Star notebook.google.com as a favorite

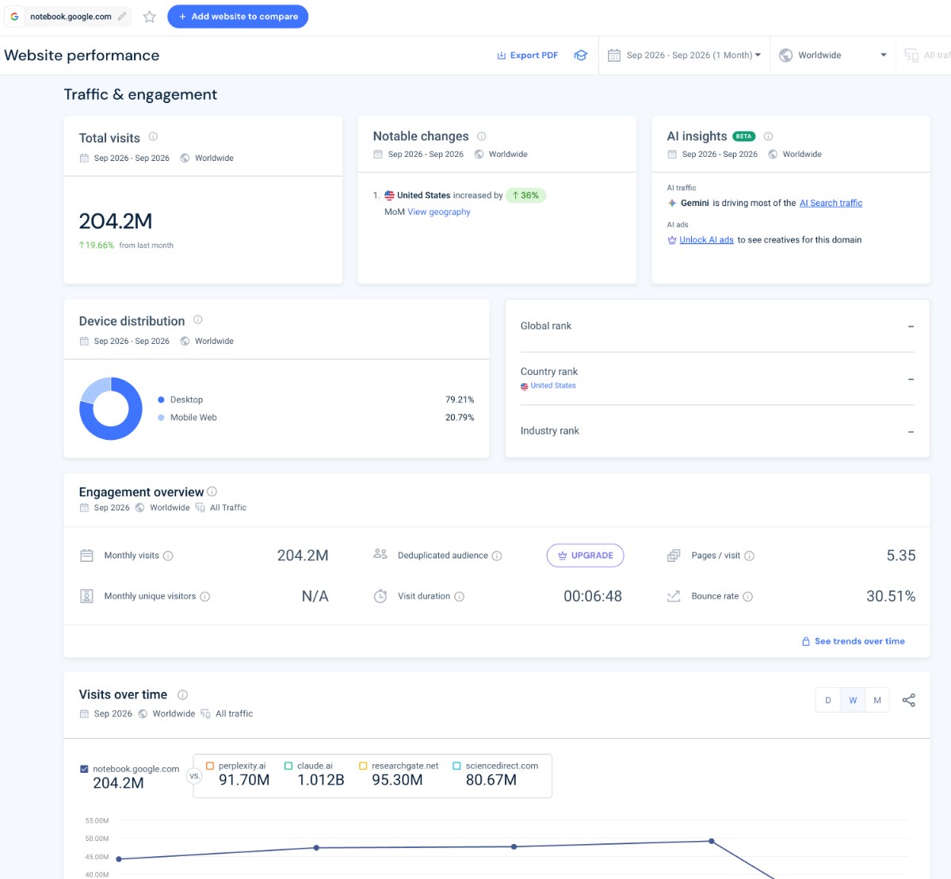(149, 17)
